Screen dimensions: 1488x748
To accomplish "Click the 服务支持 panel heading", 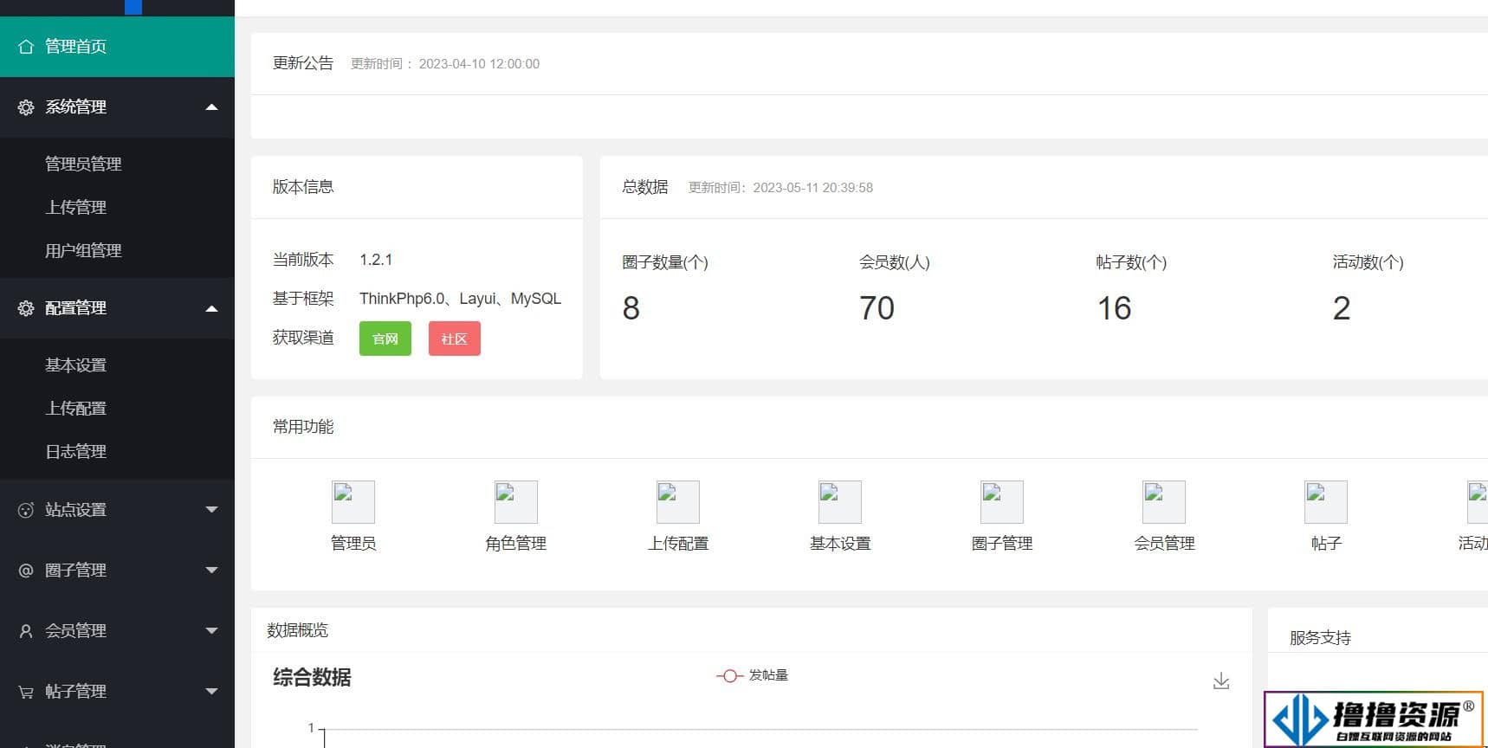I will click(x=1320, y=638).
